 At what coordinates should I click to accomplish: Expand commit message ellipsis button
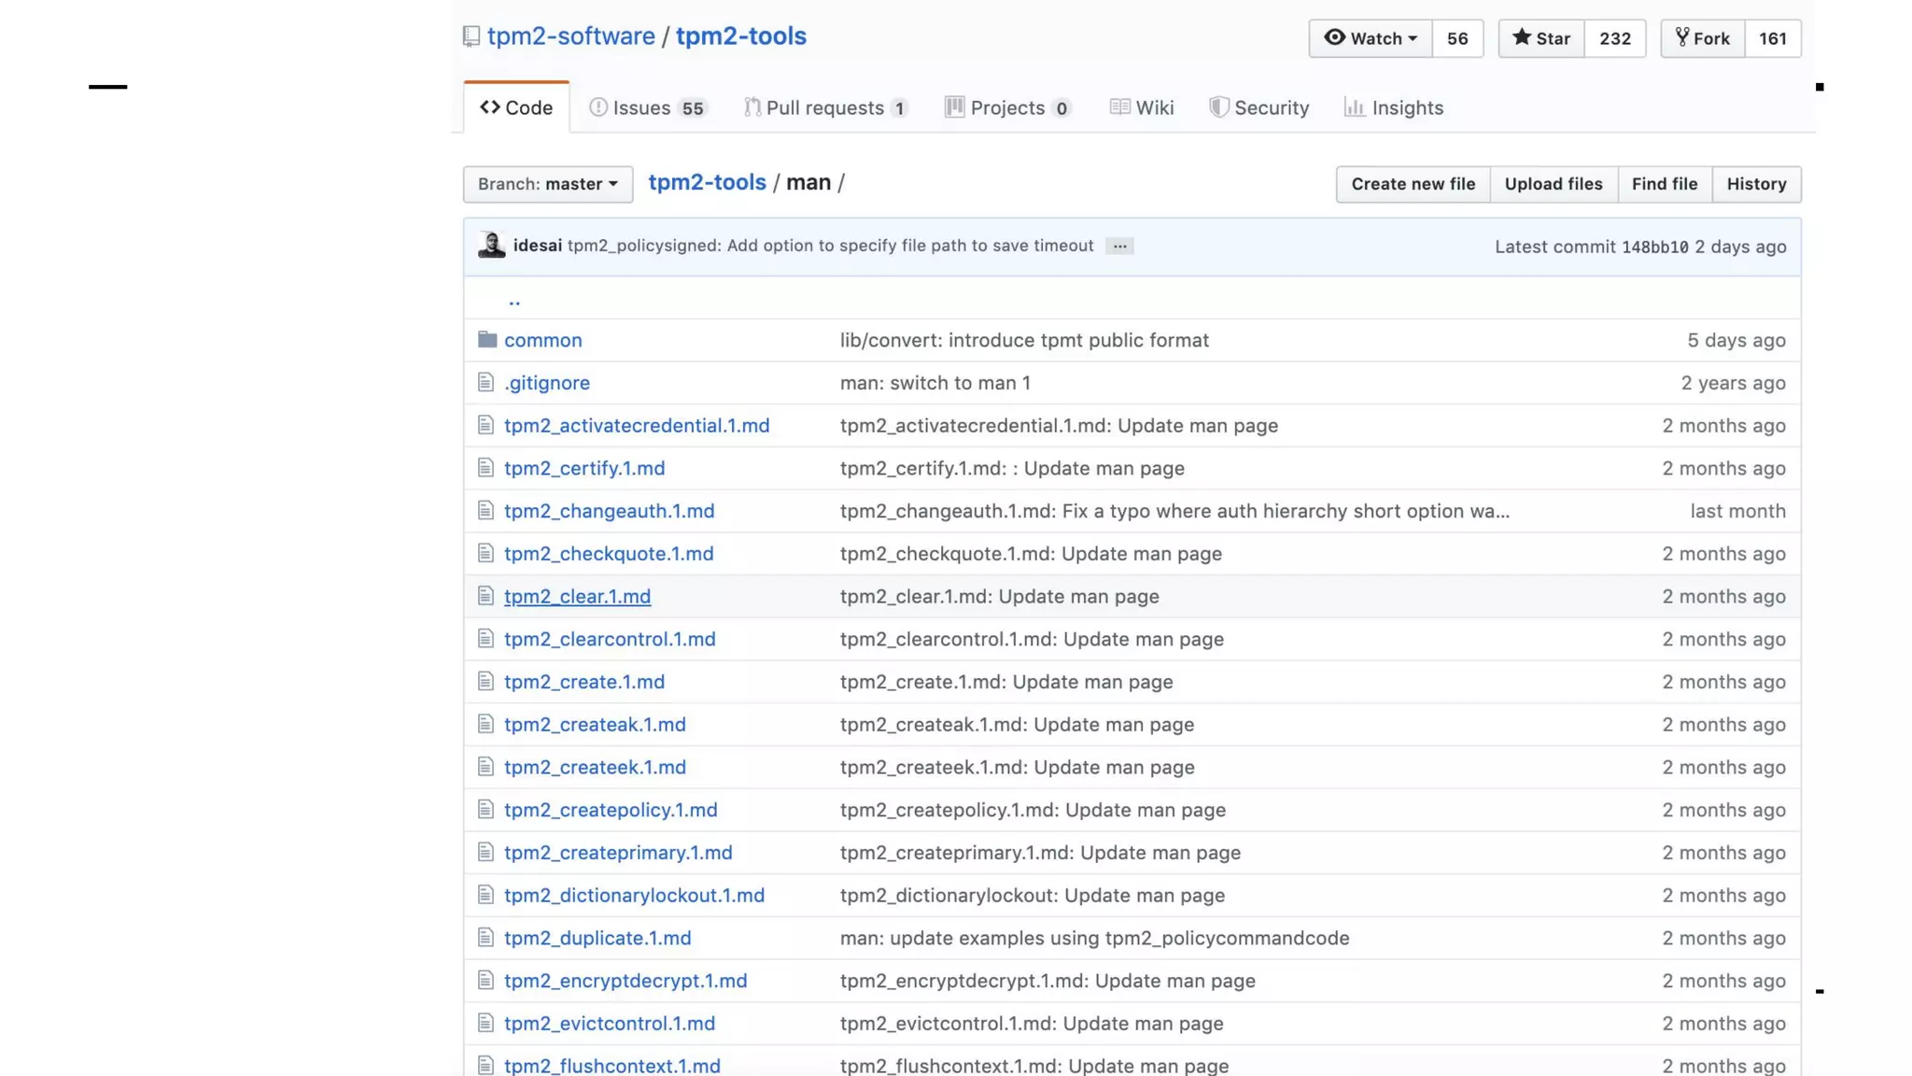pos(1118,247)
